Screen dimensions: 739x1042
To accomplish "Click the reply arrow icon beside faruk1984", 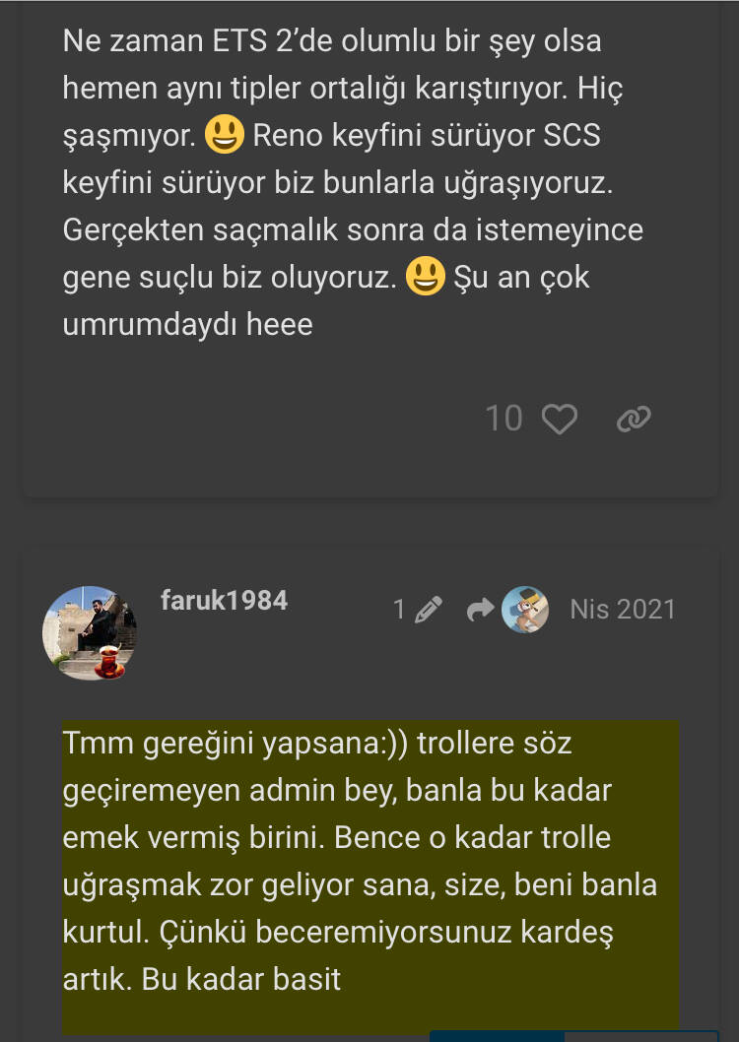I will tap(480, 610).
